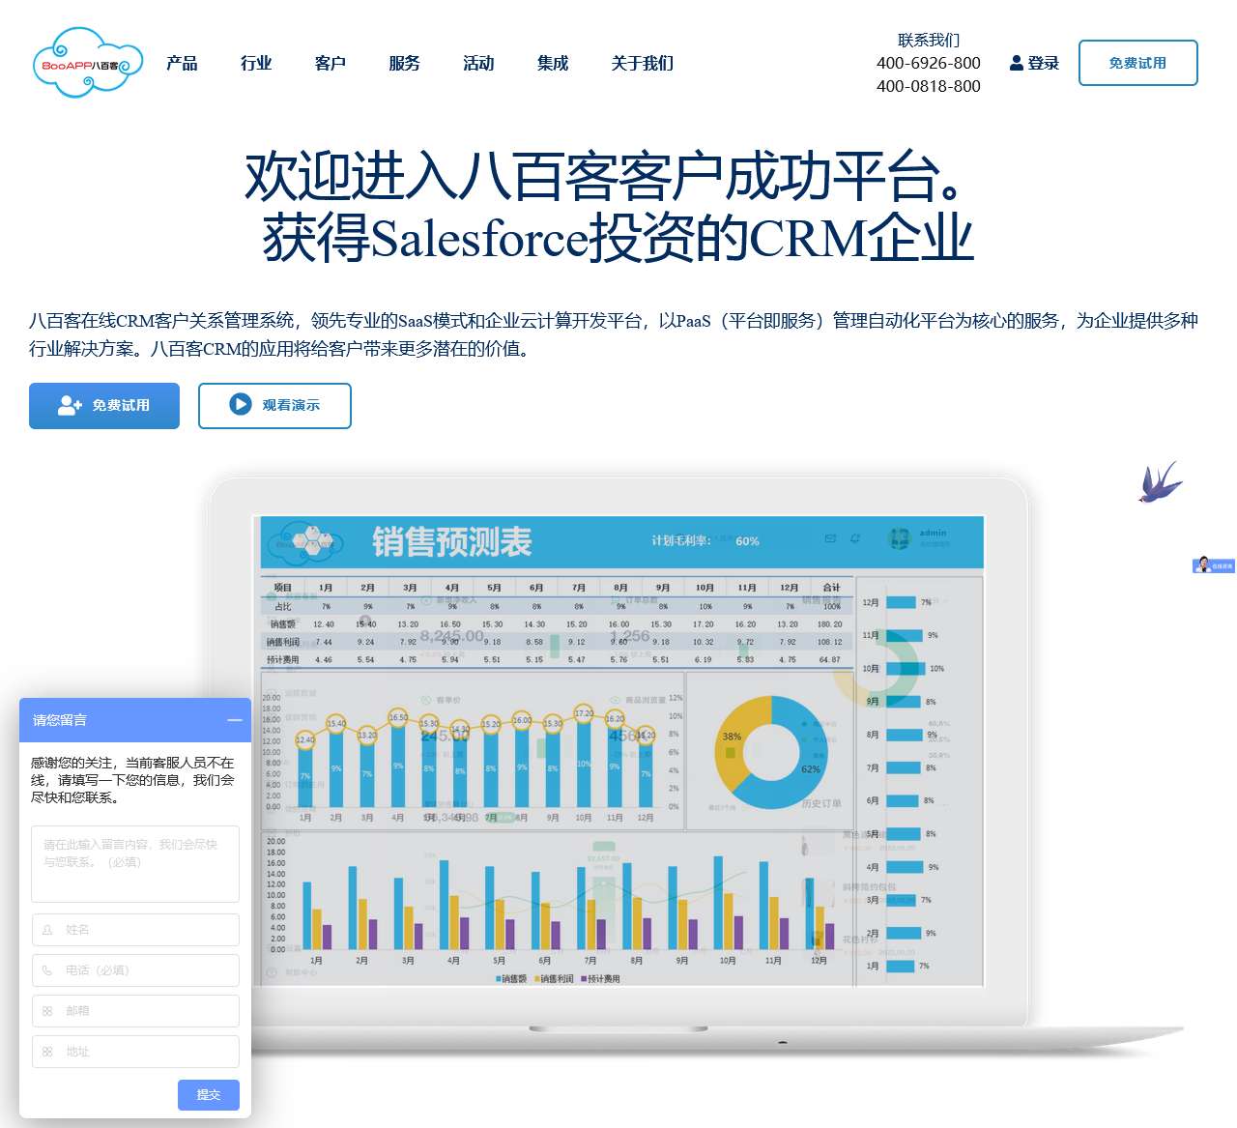Click the outlined 免费试用 button in the header
The image size is (1237, 1128).
click(1138, 63)
